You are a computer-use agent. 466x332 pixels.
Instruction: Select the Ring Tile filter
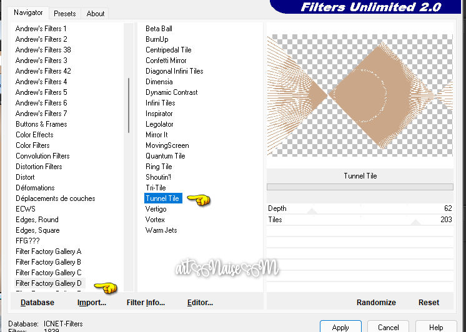[x=159, y=167]
